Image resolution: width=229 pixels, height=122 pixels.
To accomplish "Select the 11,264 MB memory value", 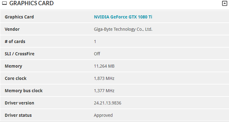I will click(104, 66).
